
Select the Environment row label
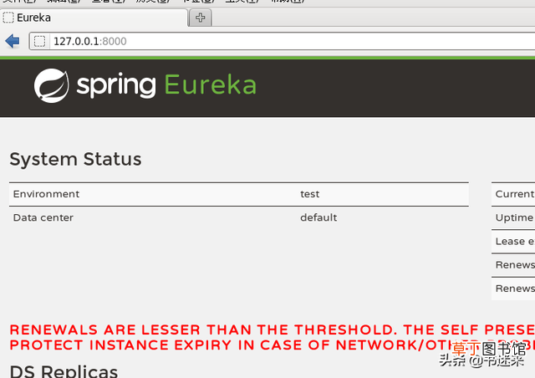(x=46, y=194)
